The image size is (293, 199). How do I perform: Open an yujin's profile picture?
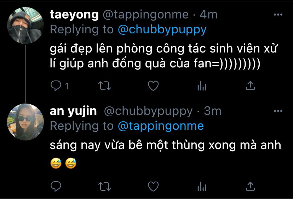(x=25, y=122)
